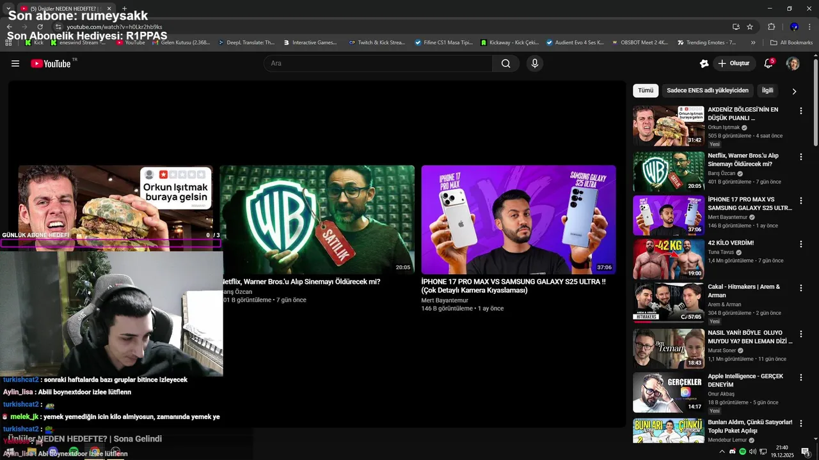This screenshot has height=460, width=819.
Task: Open the account avatar menu
Action: click(x=793, y=63)
